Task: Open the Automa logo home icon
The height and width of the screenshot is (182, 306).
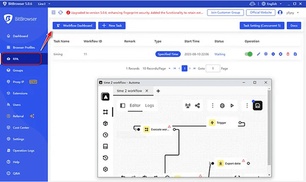Action: (x=105, y=97)
